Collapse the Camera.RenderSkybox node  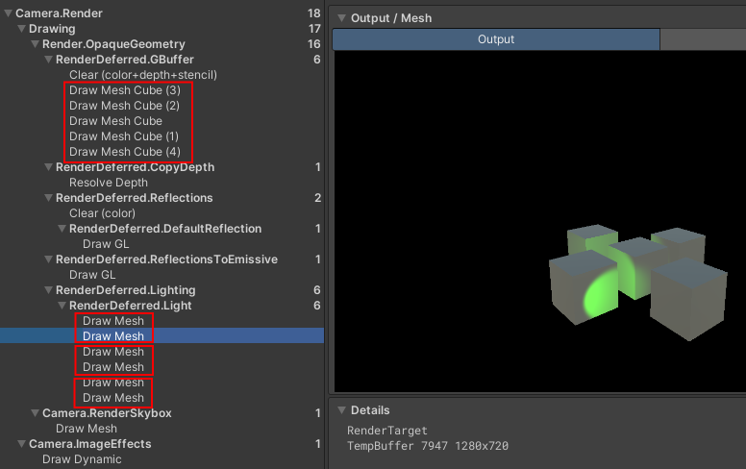(x=35, y=413)
